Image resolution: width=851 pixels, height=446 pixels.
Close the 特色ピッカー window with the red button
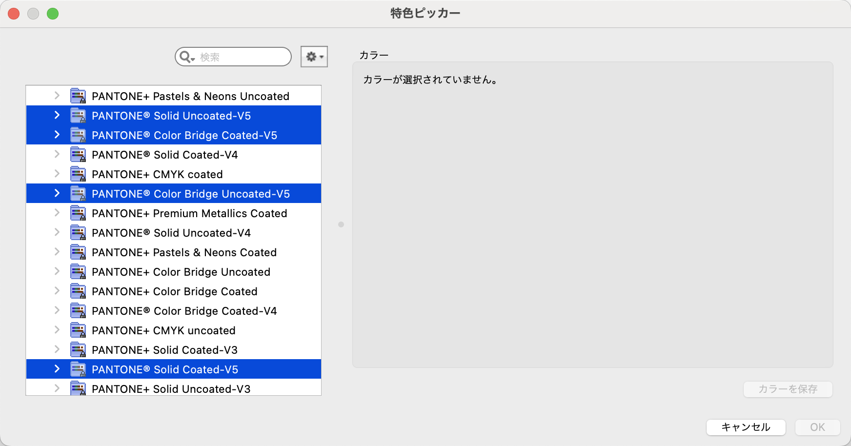pyautogui.click(x=14, y=14)
